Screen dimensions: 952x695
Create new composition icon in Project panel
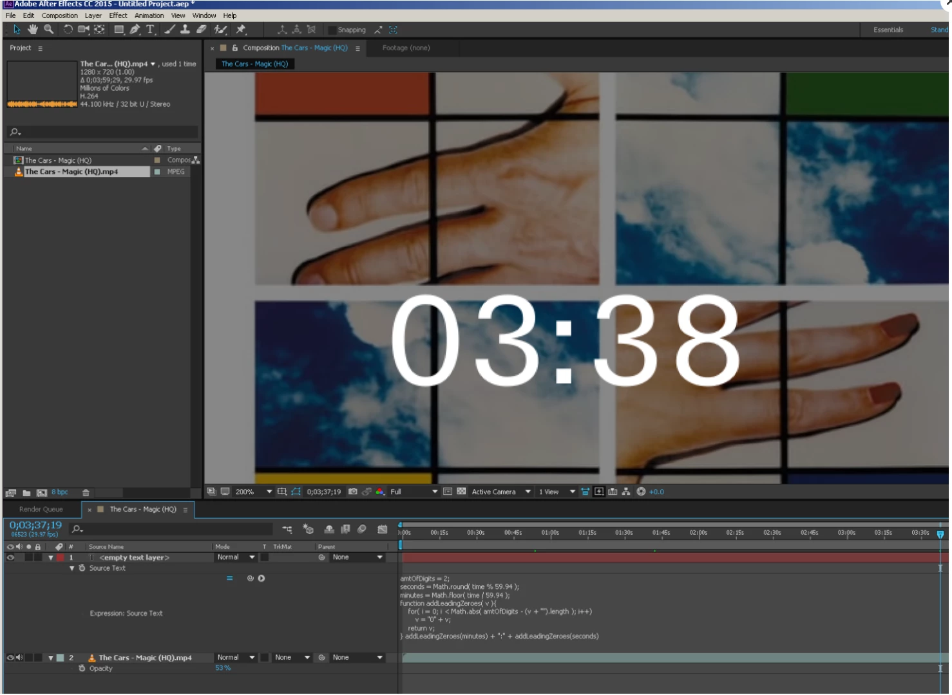pyautogui.click(x=42, y=493)
